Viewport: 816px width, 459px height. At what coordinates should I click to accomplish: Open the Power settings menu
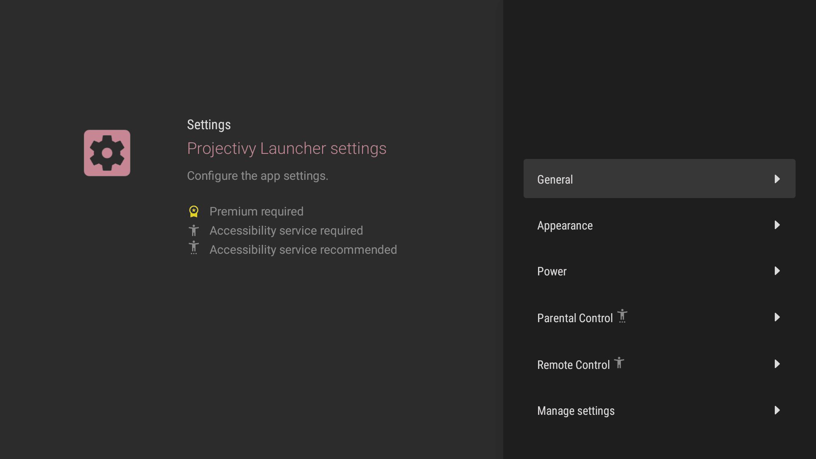659,271
